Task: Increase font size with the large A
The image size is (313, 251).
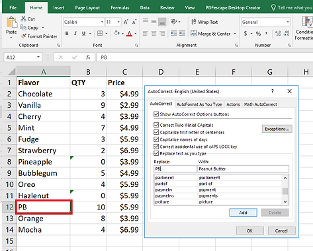Action: (126, 22)
